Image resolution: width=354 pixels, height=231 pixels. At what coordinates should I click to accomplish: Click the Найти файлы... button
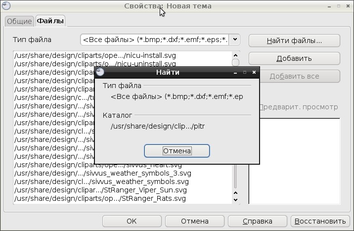(x=294, y=41)
